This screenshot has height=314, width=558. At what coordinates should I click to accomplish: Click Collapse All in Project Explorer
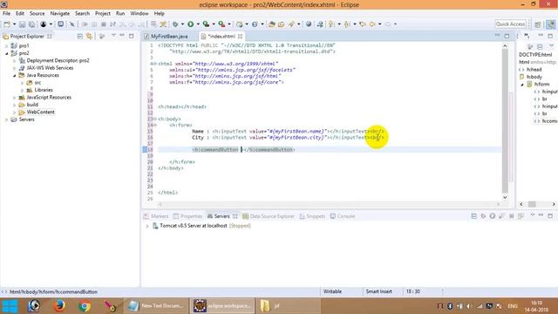click(80, 37)
